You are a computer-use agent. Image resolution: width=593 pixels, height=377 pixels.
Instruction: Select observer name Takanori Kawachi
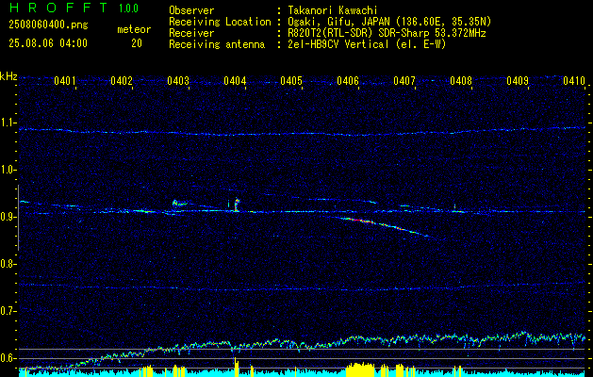tap(331, 10)
